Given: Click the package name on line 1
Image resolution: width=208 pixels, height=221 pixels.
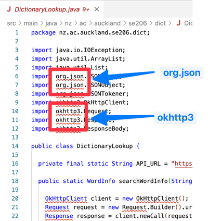Looking at the screenshot, I should tap(105, 33).
